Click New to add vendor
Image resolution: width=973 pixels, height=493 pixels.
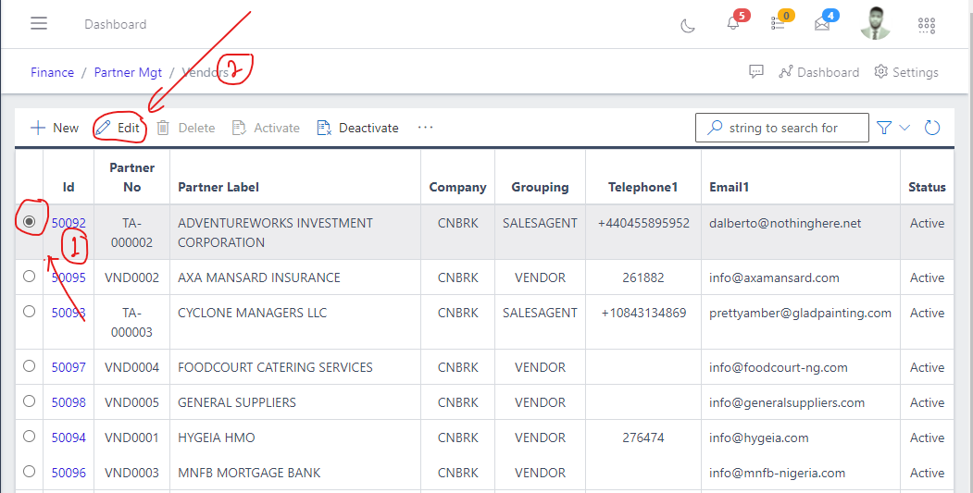(55, 128)
